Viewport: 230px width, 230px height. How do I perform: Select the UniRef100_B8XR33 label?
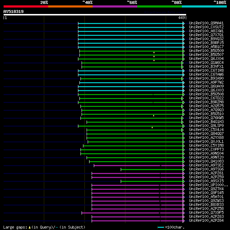pos(206,205)
